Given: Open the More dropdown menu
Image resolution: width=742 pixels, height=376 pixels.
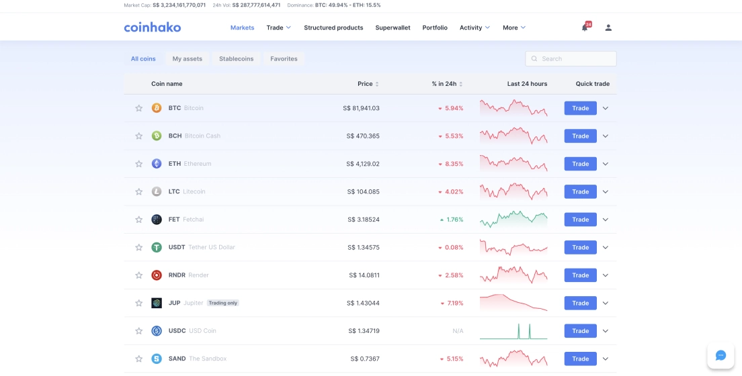Looking at the screenshot, I should (514, 28).
